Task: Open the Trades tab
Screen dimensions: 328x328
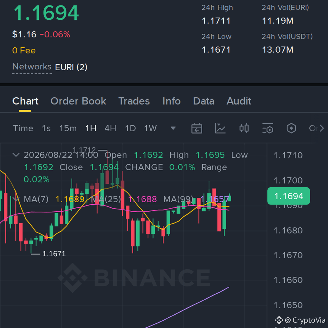Action: [x=134, y=101]
